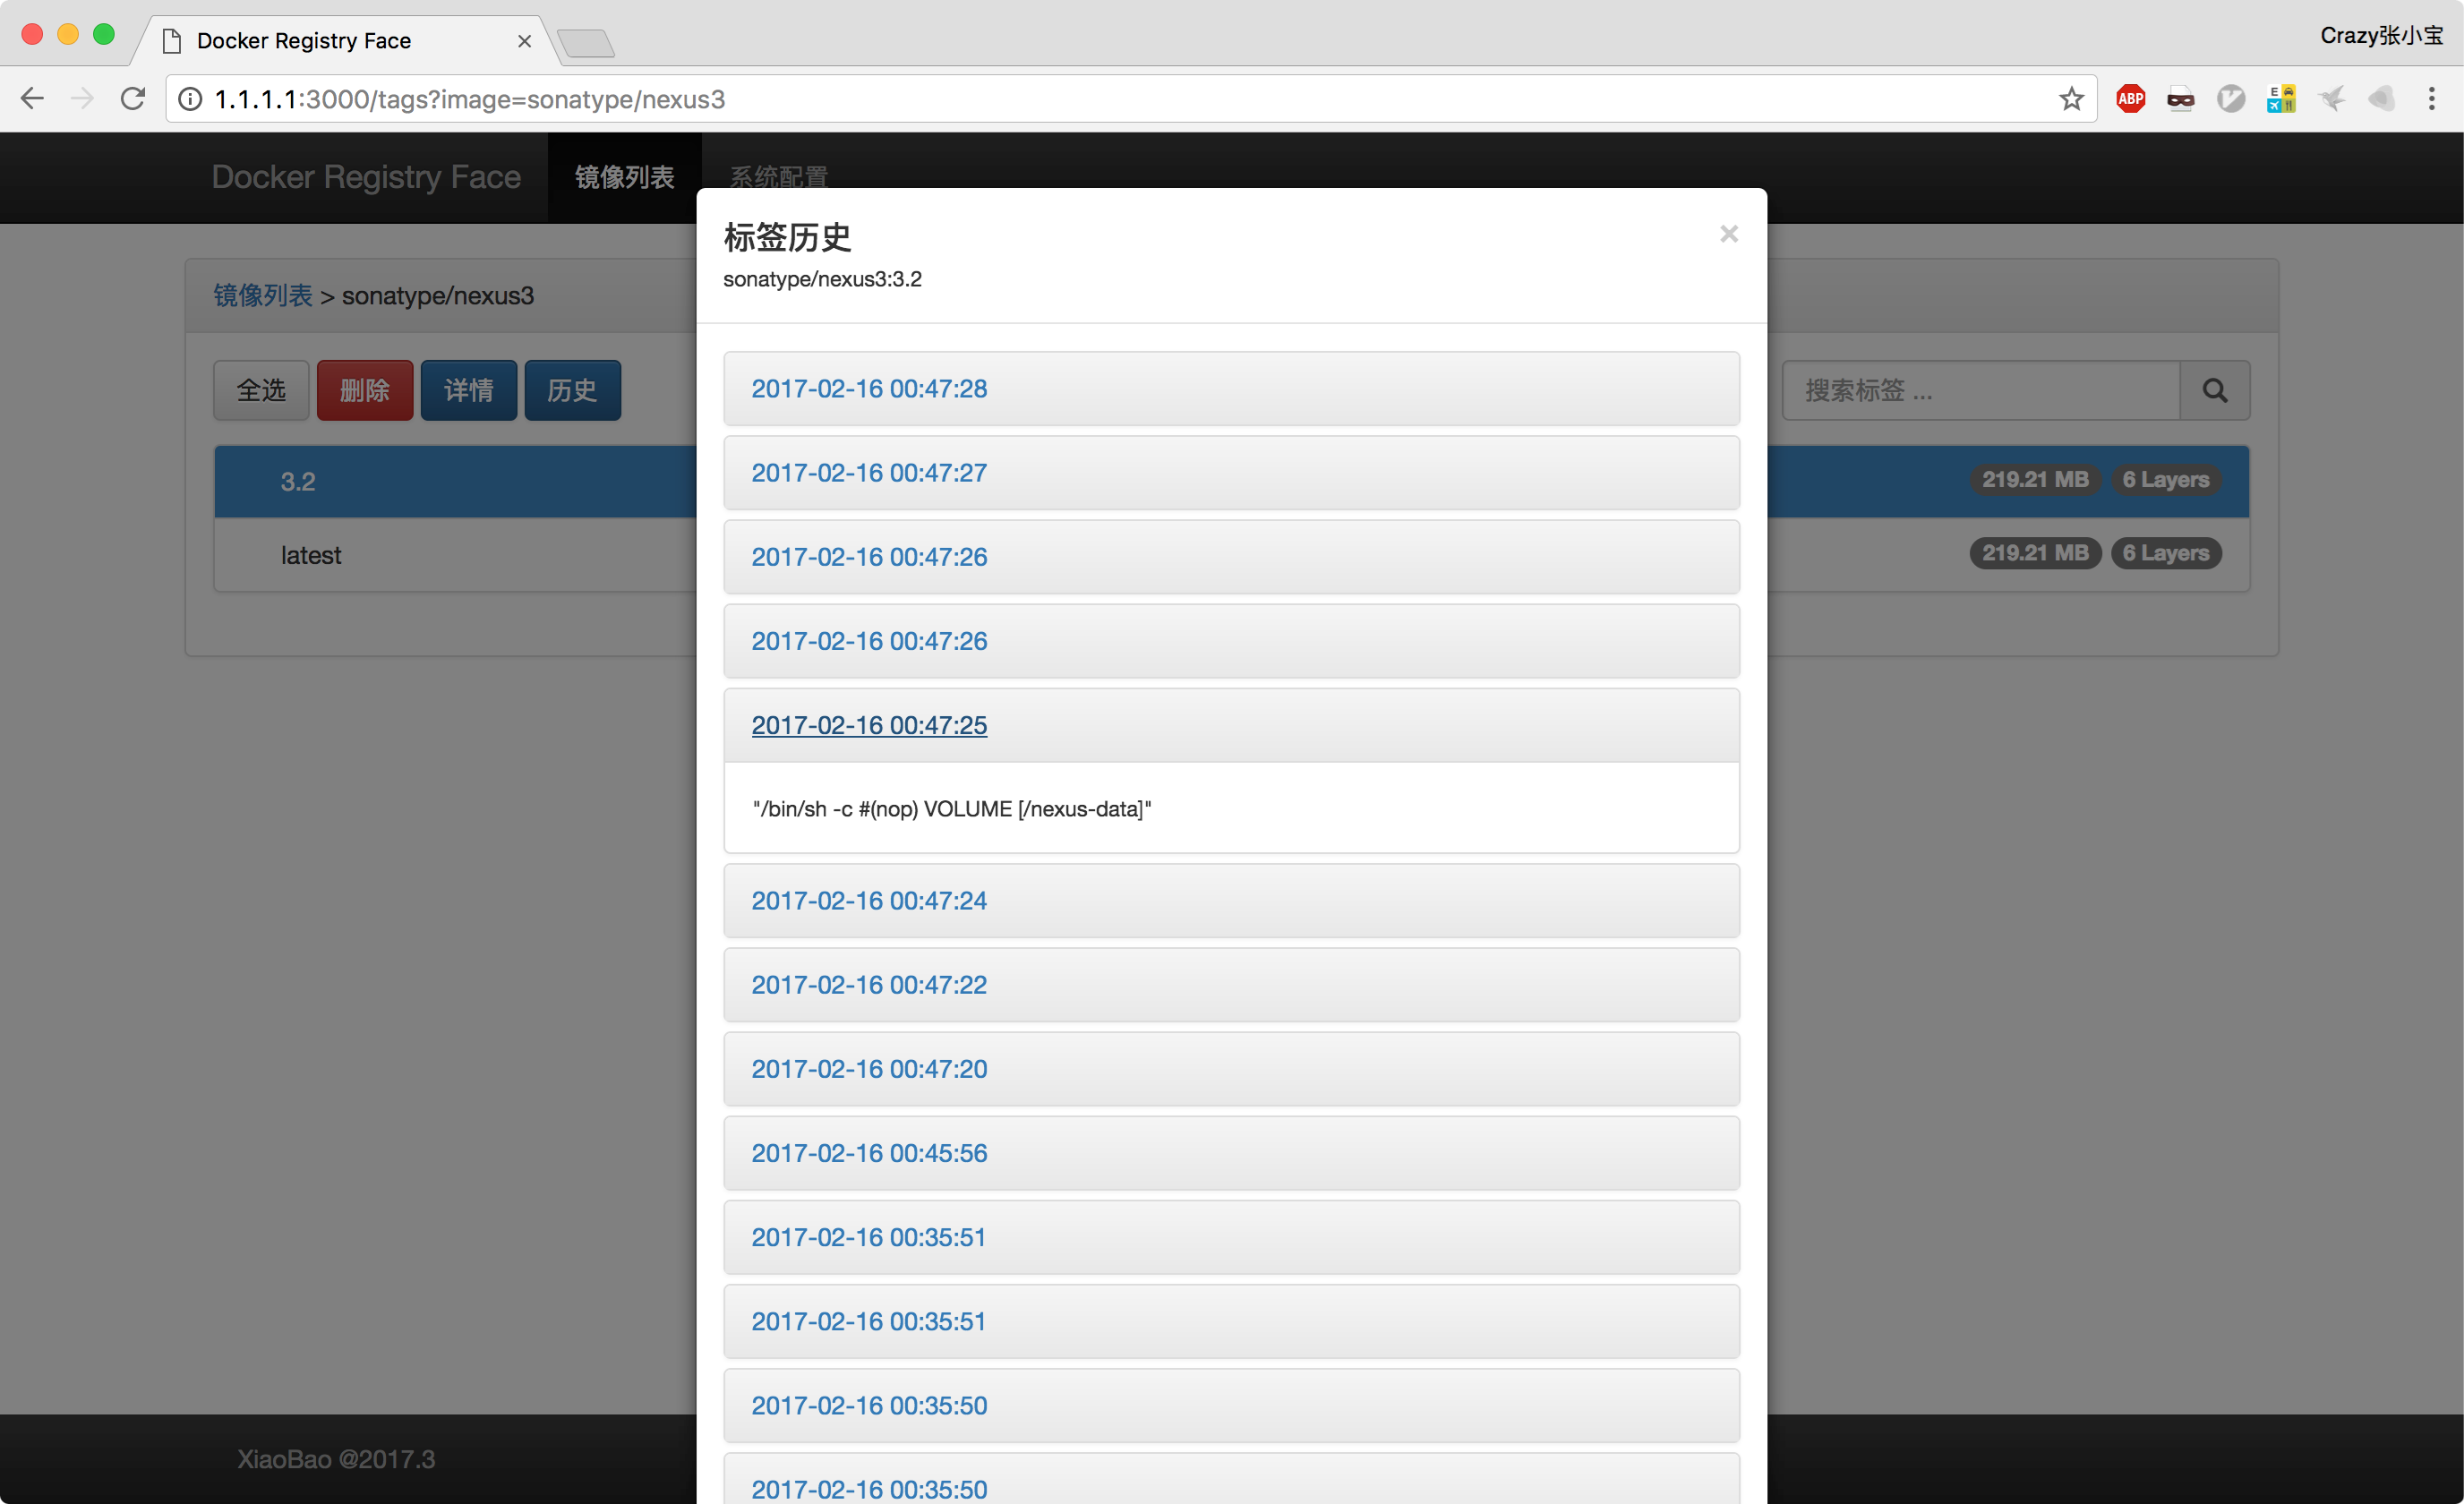
Task: Close the Docker Registry Face browser tab
Action: [524, 41]
